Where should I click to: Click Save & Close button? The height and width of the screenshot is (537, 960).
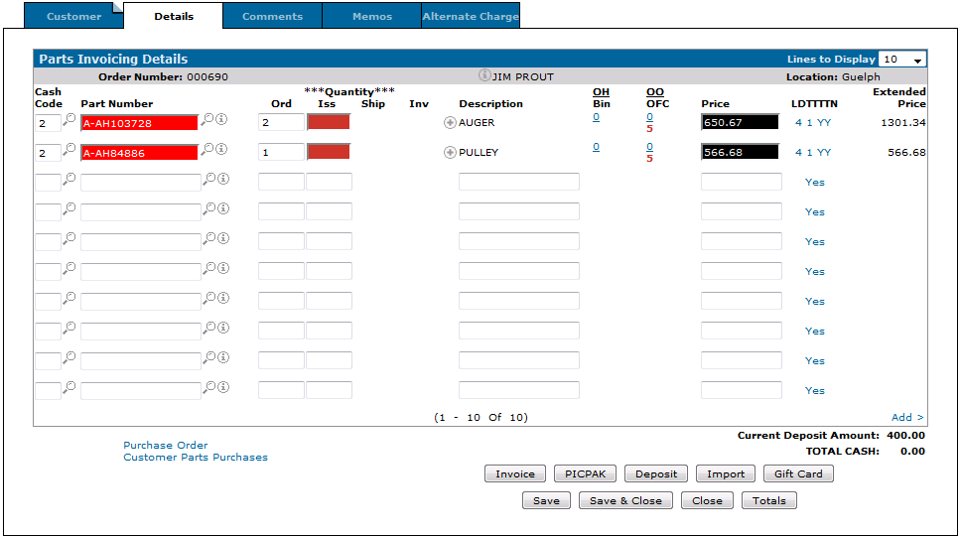[625, 501]
